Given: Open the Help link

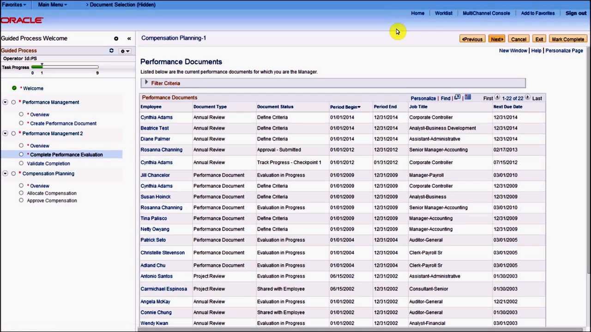Looking at the screenshot, I should pos(536,51).
